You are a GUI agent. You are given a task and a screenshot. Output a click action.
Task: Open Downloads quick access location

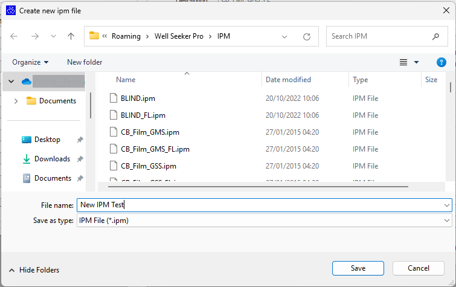[x=47, y=159]
